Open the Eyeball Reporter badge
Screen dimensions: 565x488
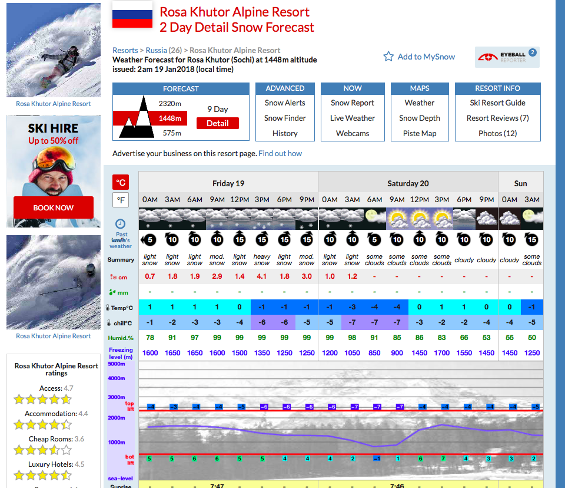pos(507,57)
